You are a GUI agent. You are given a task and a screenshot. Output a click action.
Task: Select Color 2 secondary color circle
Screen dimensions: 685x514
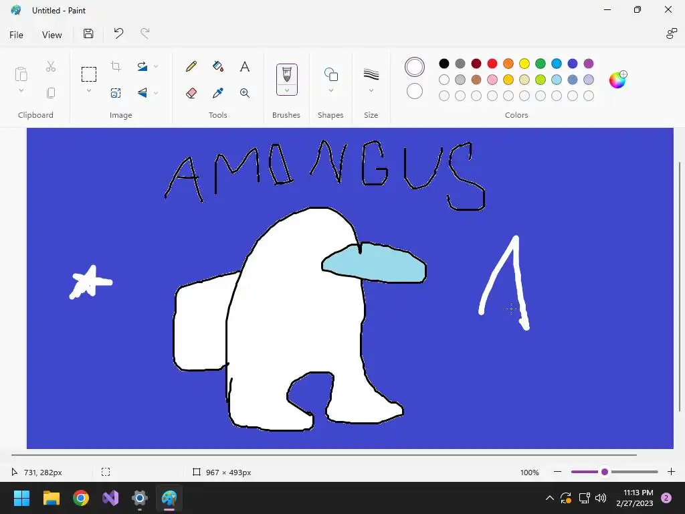pos(415,91)
